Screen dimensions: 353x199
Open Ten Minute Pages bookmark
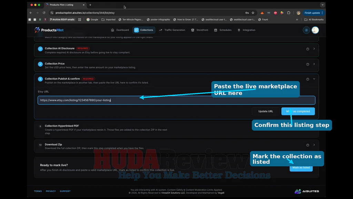click(x=131, y=20)
